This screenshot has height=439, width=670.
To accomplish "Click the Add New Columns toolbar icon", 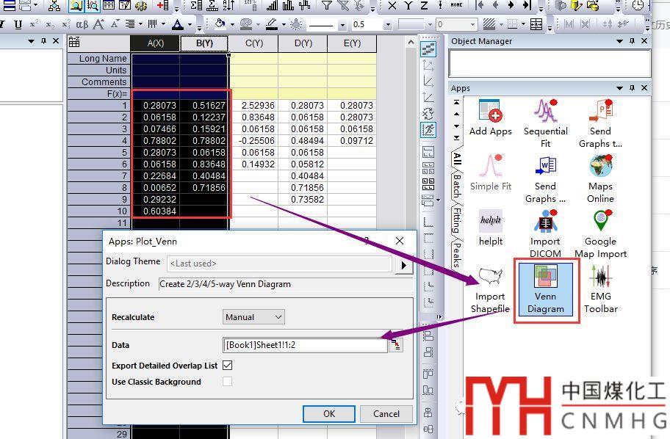I will click(x=163, y=5).
